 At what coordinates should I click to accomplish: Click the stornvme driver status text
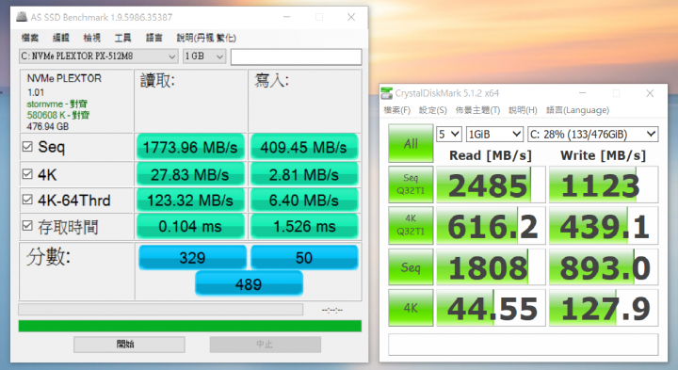click(x=57, y=104)
